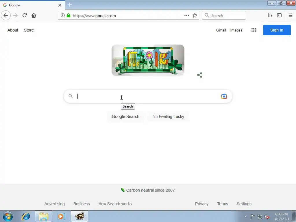Open How Search works link

coord(115,204)
